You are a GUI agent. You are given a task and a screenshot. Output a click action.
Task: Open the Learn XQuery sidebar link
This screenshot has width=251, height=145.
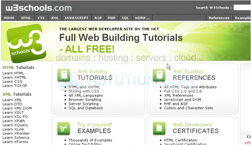(15, 125)
